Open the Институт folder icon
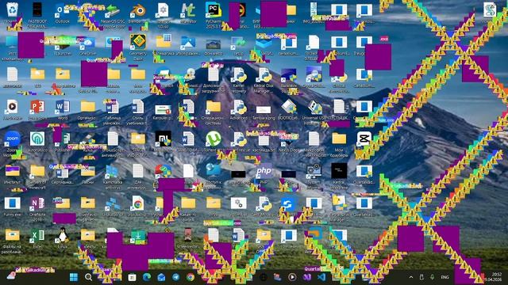Image resolution: width=508 pixels, height=285 pixels. [13, 171]
